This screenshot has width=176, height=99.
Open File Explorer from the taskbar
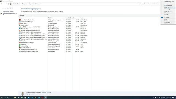(x=15, y=98)
